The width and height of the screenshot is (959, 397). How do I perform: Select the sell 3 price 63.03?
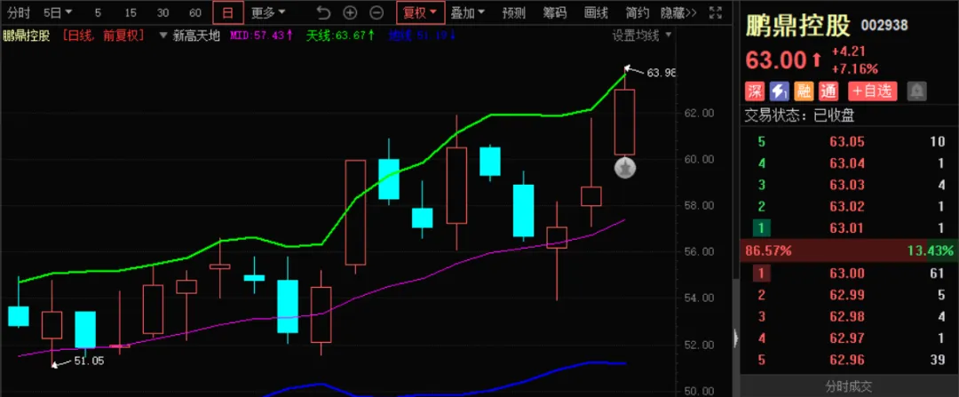click(847, 185)
